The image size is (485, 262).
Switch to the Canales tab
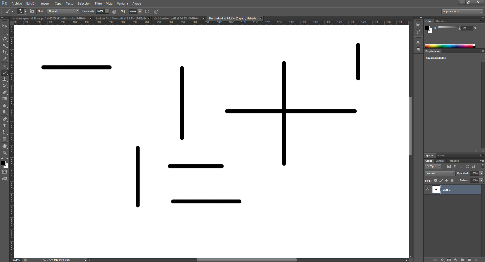point(440,161)
